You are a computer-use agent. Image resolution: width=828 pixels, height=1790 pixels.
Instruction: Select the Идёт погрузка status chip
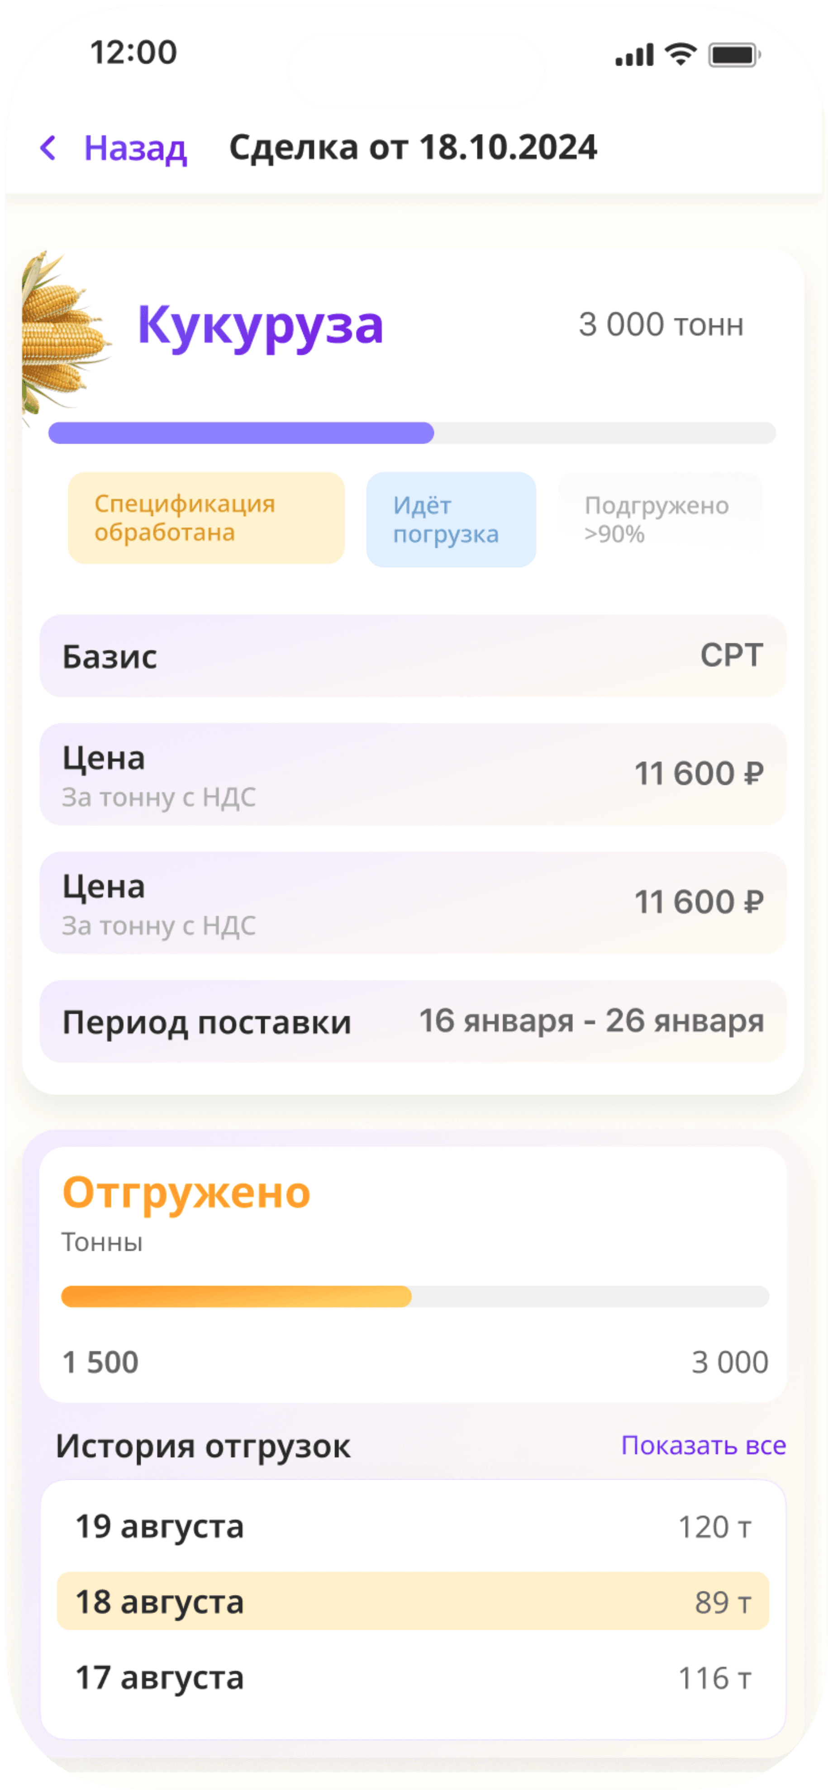tap(451, 520)
